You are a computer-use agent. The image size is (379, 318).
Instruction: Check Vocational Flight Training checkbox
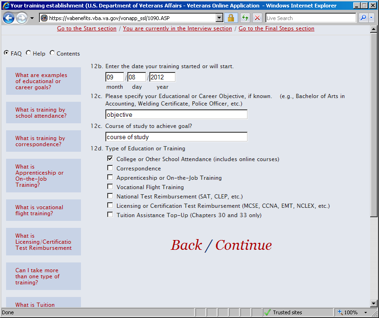click(x=110, y=186)
